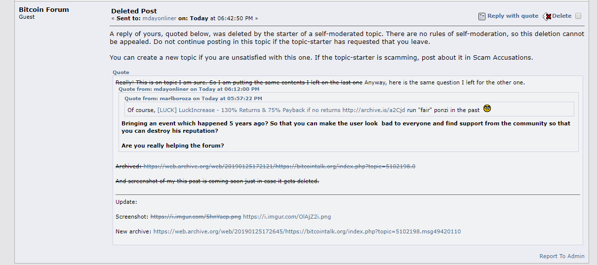This screenshot has width=597, height=265.
Task: Tick the checkbox next to Delete
Action: click(578, 16)
